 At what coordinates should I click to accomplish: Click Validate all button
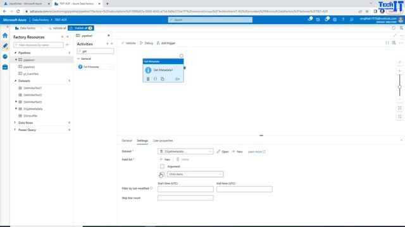(57, 28)
